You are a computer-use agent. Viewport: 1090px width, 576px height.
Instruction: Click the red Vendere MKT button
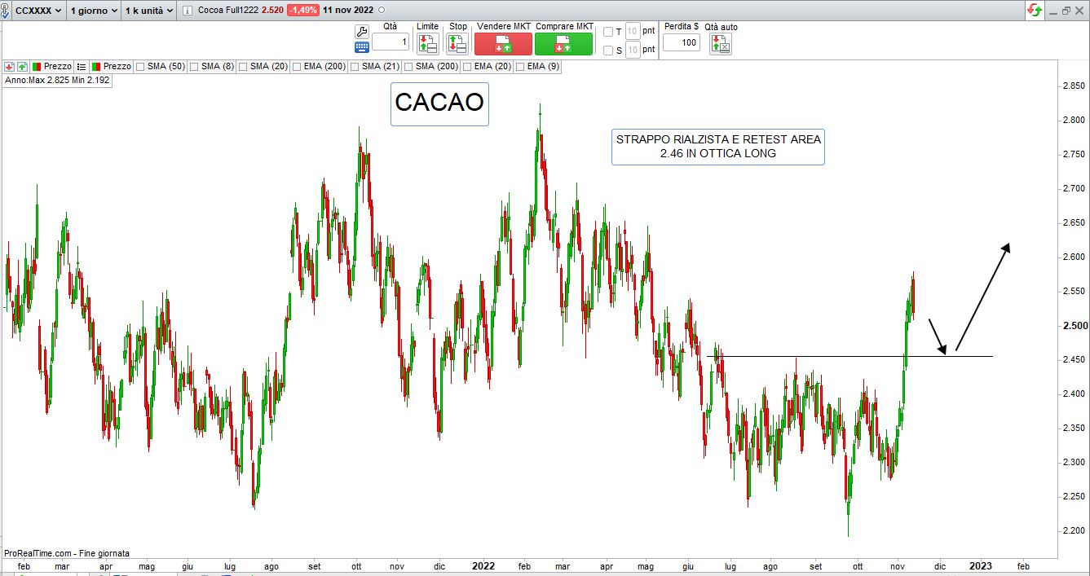(503, 44)
